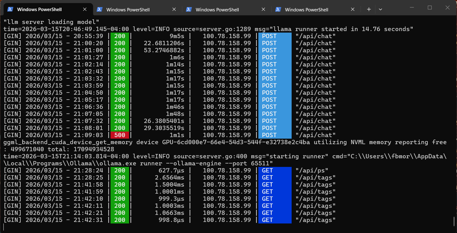Click the vertical scrollbar thumb at the right edge

click(x=454, y=221)
